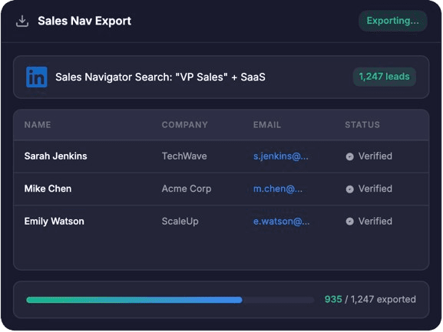443x332 pixels.
Task: Click the STATUS column header
Action: 362,125
